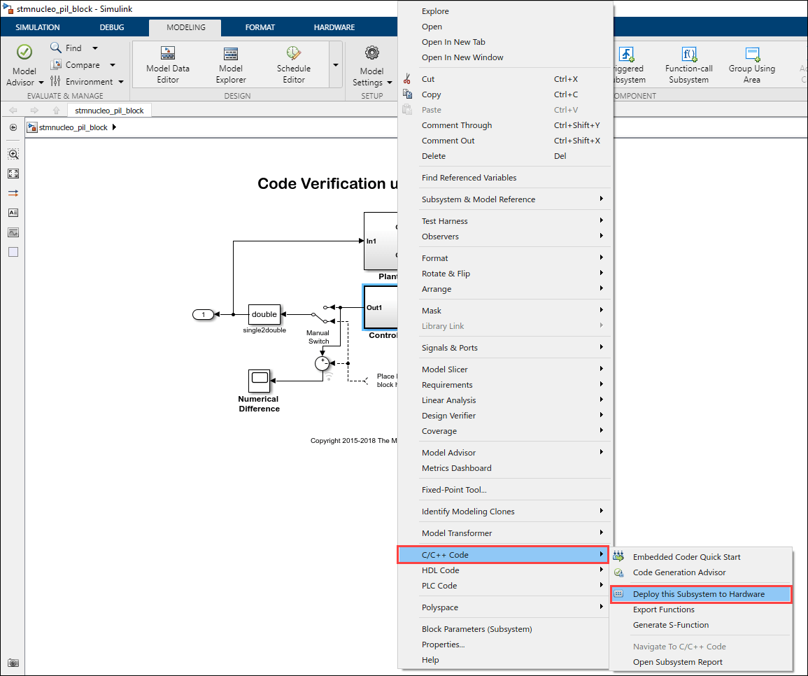Open Model Settings gear icon
Screen dimensions: 808x676
371,53
